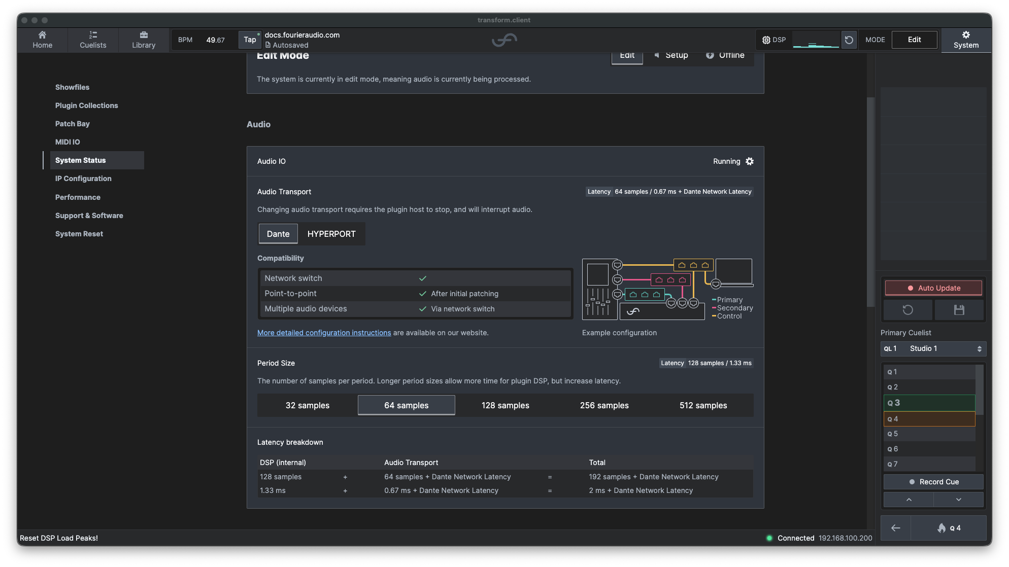Open More detailed configuration instructions link
This screenshot has height=567, width=1009.
tap(324, 333)
